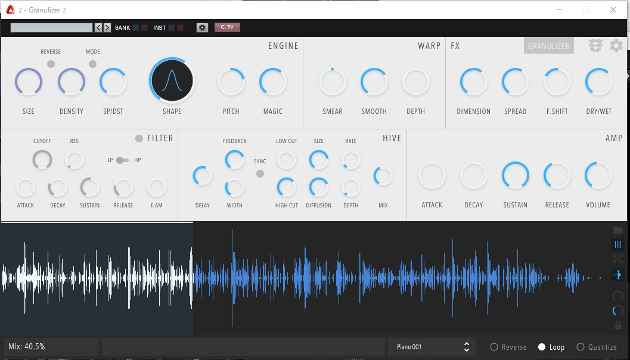Toggle the FILTER section power button

(139, 138)
